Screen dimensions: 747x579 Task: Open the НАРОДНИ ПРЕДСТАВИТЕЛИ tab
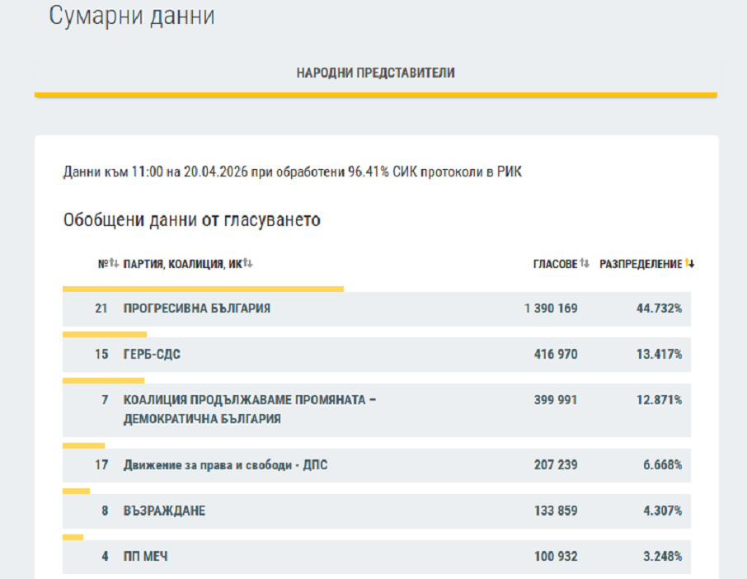coord(375,73)
